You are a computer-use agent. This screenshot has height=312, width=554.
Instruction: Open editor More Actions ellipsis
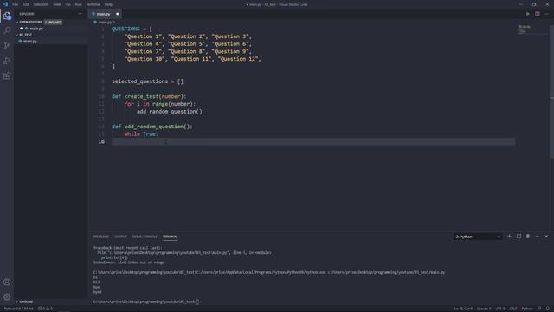coord(546,14)
